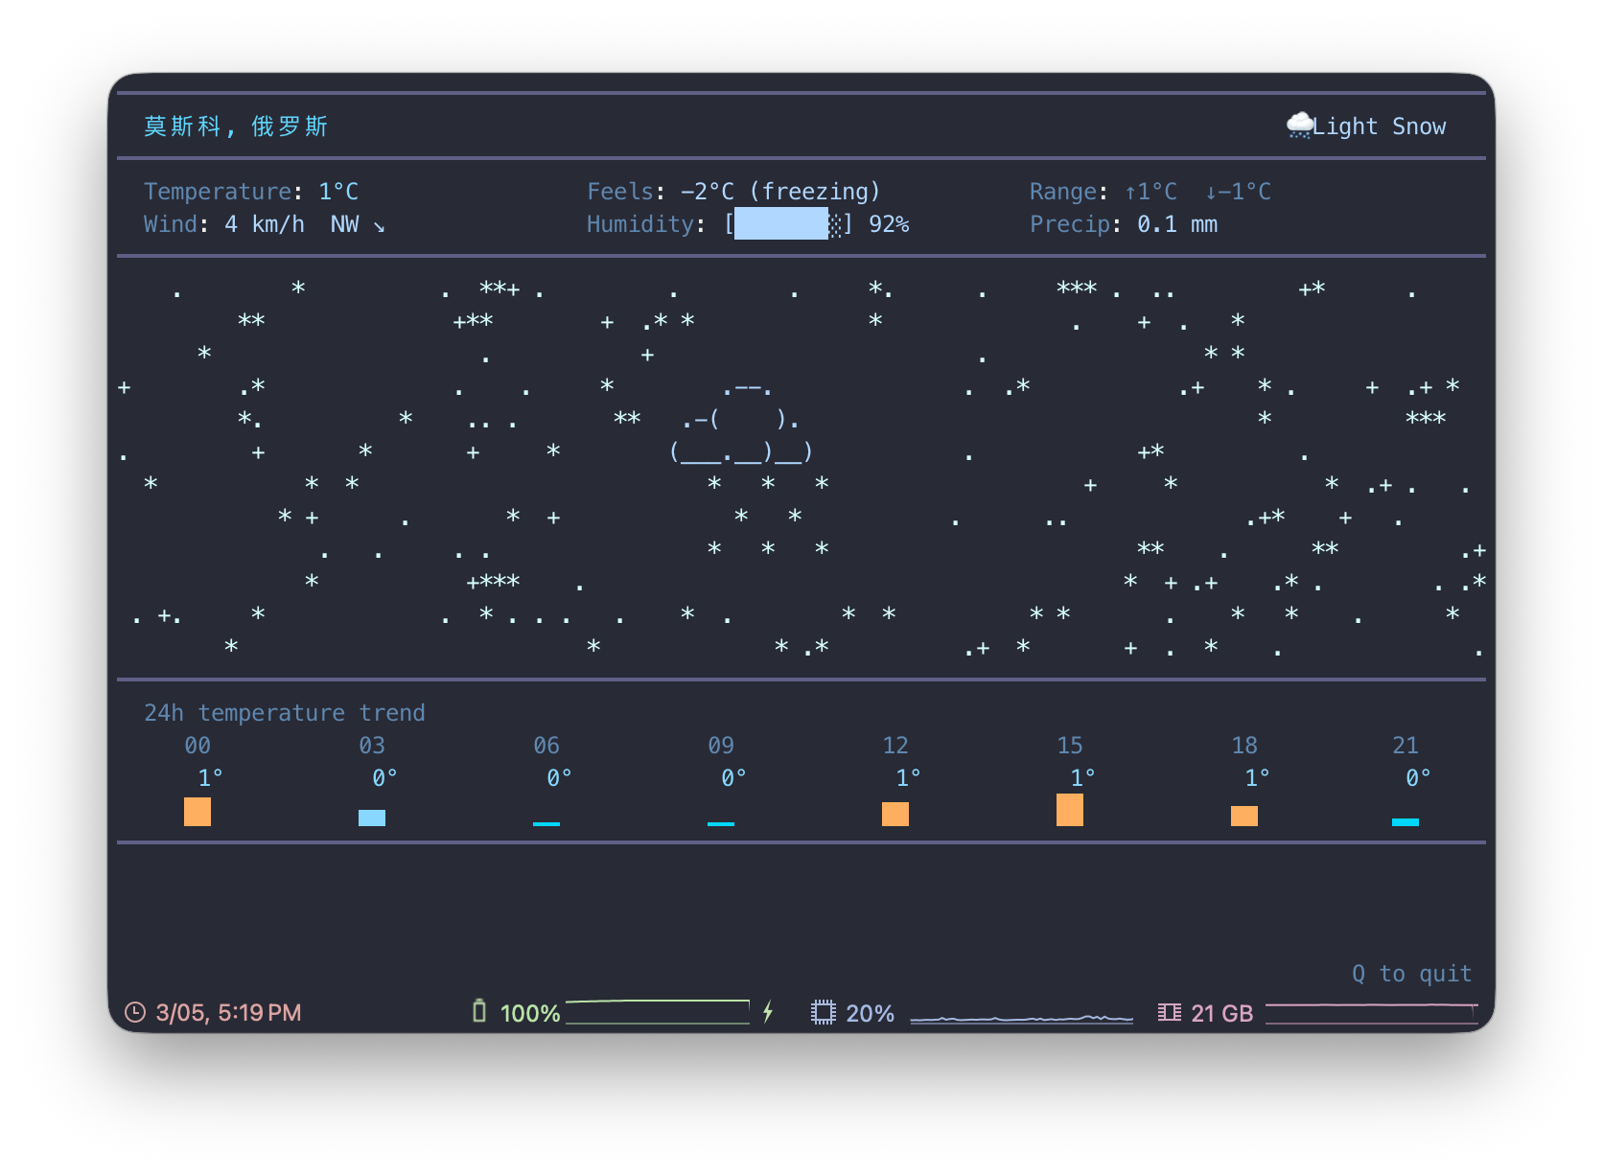The width and height of the screenshot is (1603, 1175).
Task: Click the '06' hour label
Action: (x=546, y=746)
